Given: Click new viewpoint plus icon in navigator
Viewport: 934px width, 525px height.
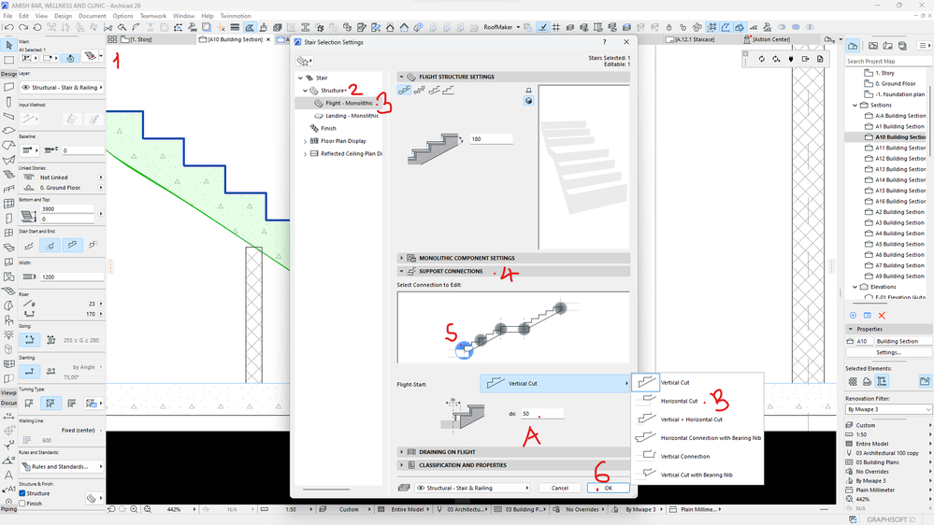Looking at the screenshot, I should [853, 316].
